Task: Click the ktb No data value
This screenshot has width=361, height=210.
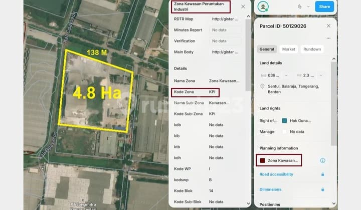Action: pos(216,146)
